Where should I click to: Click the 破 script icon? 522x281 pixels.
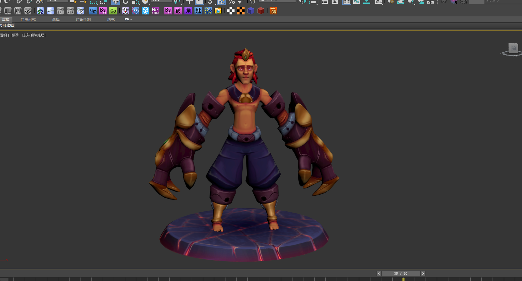[178, 11]
